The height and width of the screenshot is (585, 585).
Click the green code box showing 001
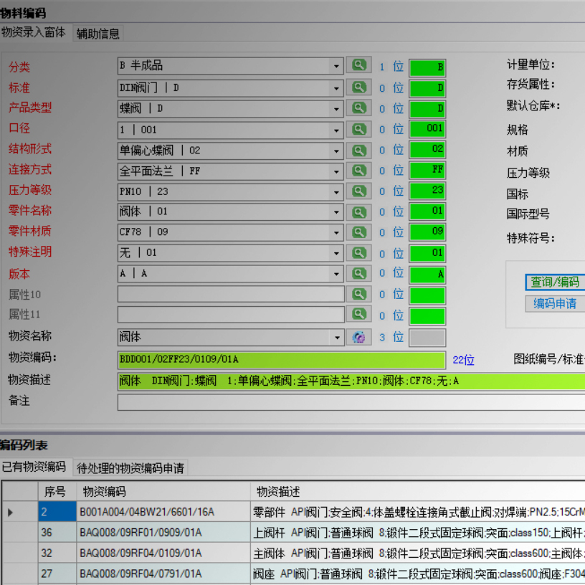click(x=427, y=129)
